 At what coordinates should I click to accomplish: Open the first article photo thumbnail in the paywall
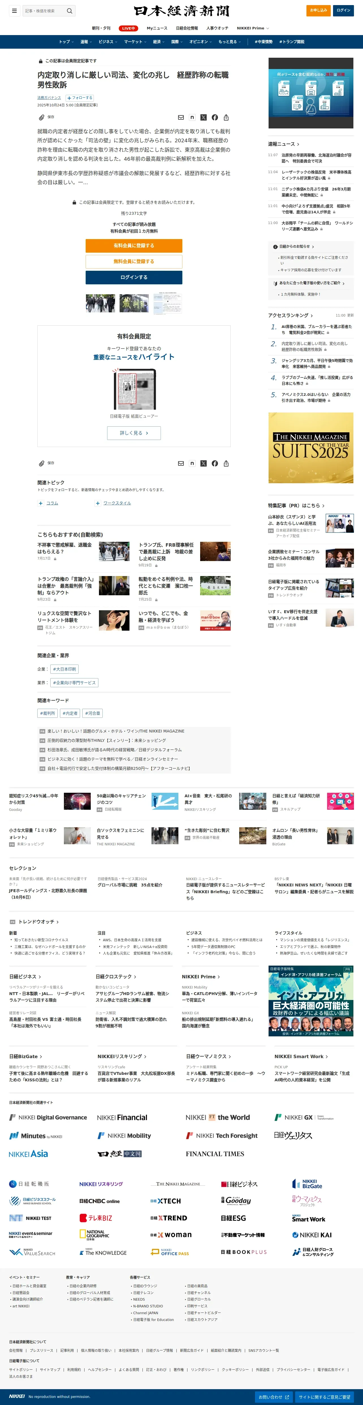(x=100, y=303)
